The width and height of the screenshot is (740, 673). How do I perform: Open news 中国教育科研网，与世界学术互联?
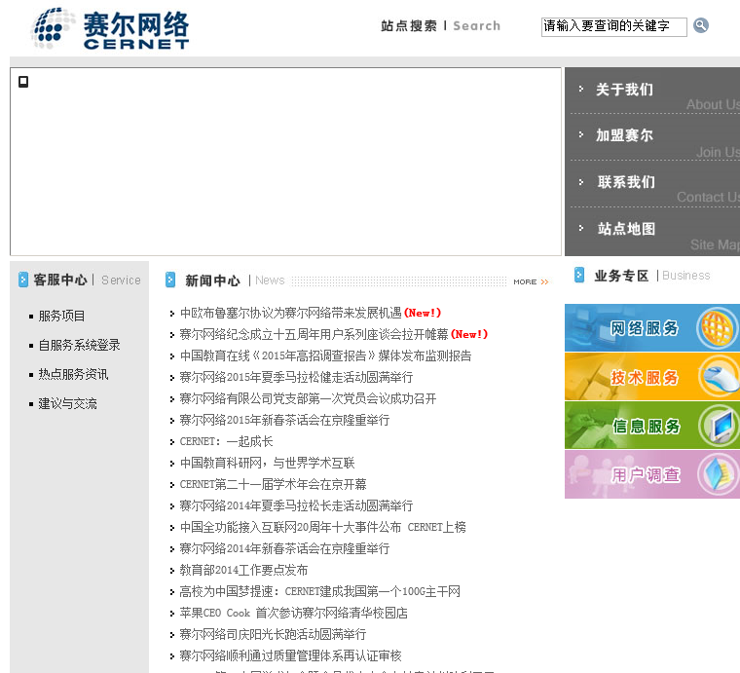267,463
